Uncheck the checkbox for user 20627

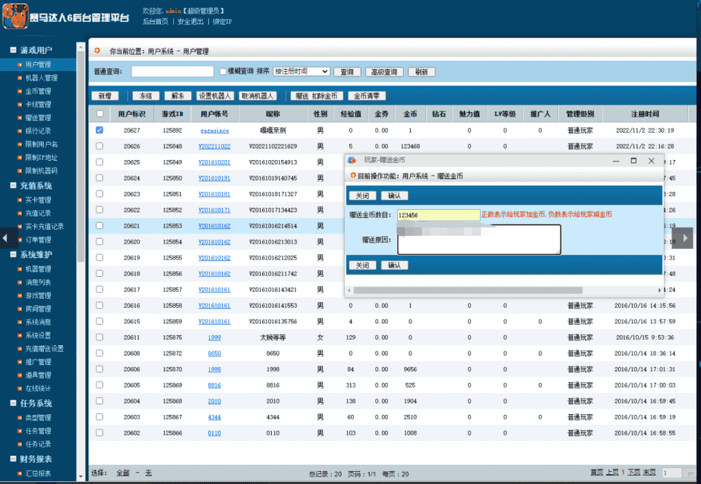tap(100, 130)
